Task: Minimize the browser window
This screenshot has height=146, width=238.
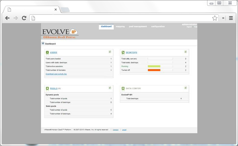Action: [x=211, y=3]
